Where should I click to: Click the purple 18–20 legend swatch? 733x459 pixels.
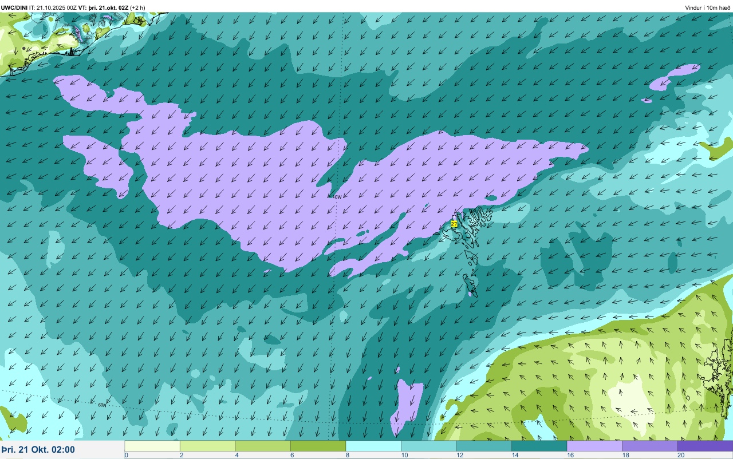pyautogui.click(x=649, y=446)
